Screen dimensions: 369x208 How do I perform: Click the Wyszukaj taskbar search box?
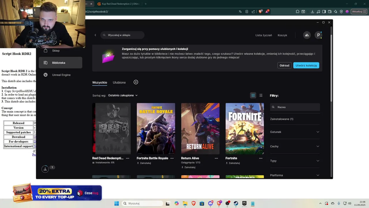(142, 203)
